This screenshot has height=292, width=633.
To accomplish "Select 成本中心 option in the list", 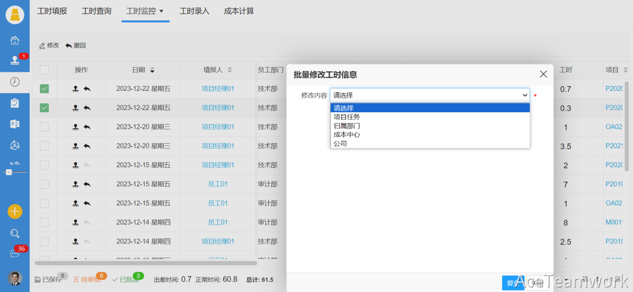I will [347, 135].
